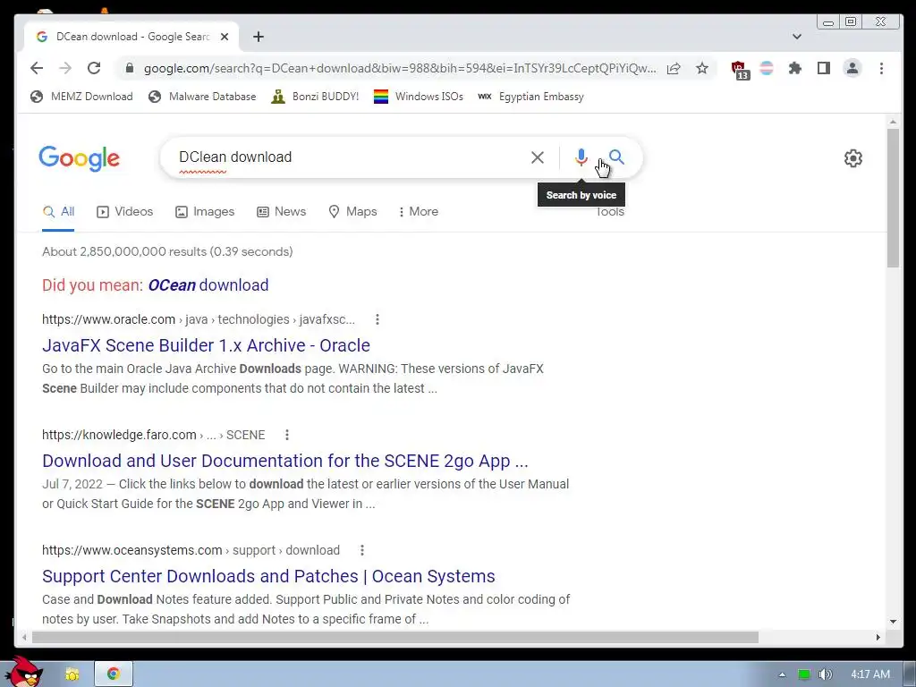This screenshot has width=916, height=687.
Task: Bookmark this page with the star icon
Action: pos(702,68)
